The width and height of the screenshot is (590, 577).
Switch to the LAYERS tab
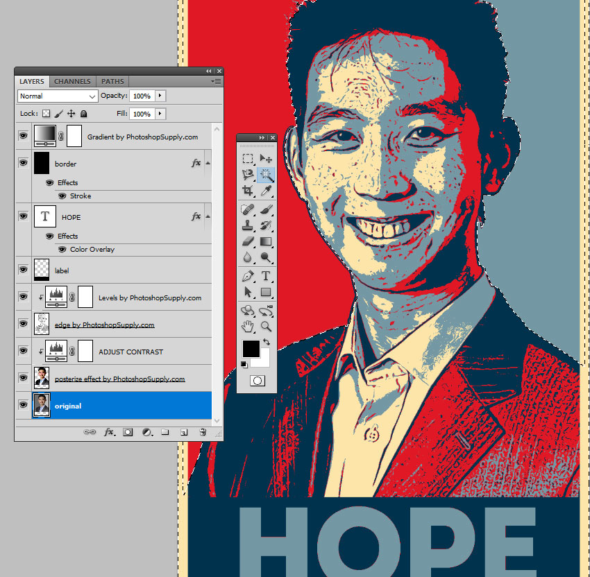click(32, 82)
